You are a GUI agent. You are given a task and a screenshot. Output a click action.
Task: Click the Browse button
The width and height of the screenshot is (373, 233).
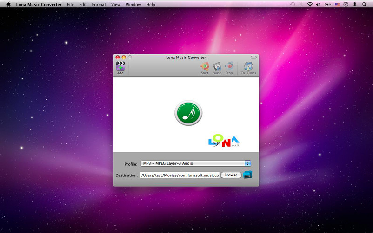[x=231, y=175]
